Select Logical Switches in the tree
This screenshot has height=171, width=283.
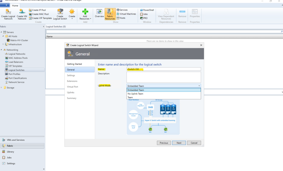coord(25,70)
